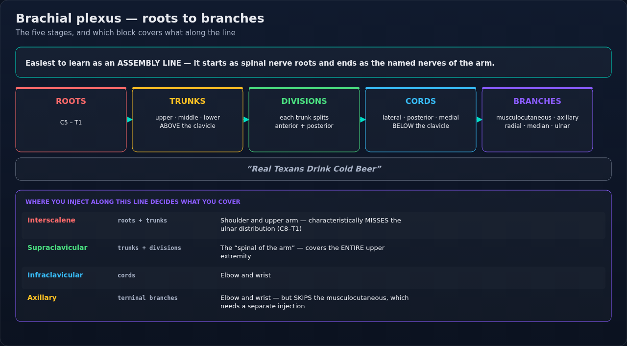Click the 'roots + trunks' label
Image resolution: width=627 pixels, height=346 pixels.
click(x=142, y=221)
